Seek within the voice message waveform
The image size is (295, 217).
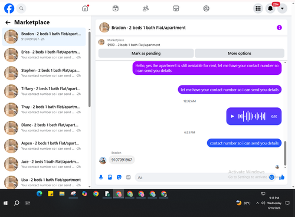tap(252, 116)
